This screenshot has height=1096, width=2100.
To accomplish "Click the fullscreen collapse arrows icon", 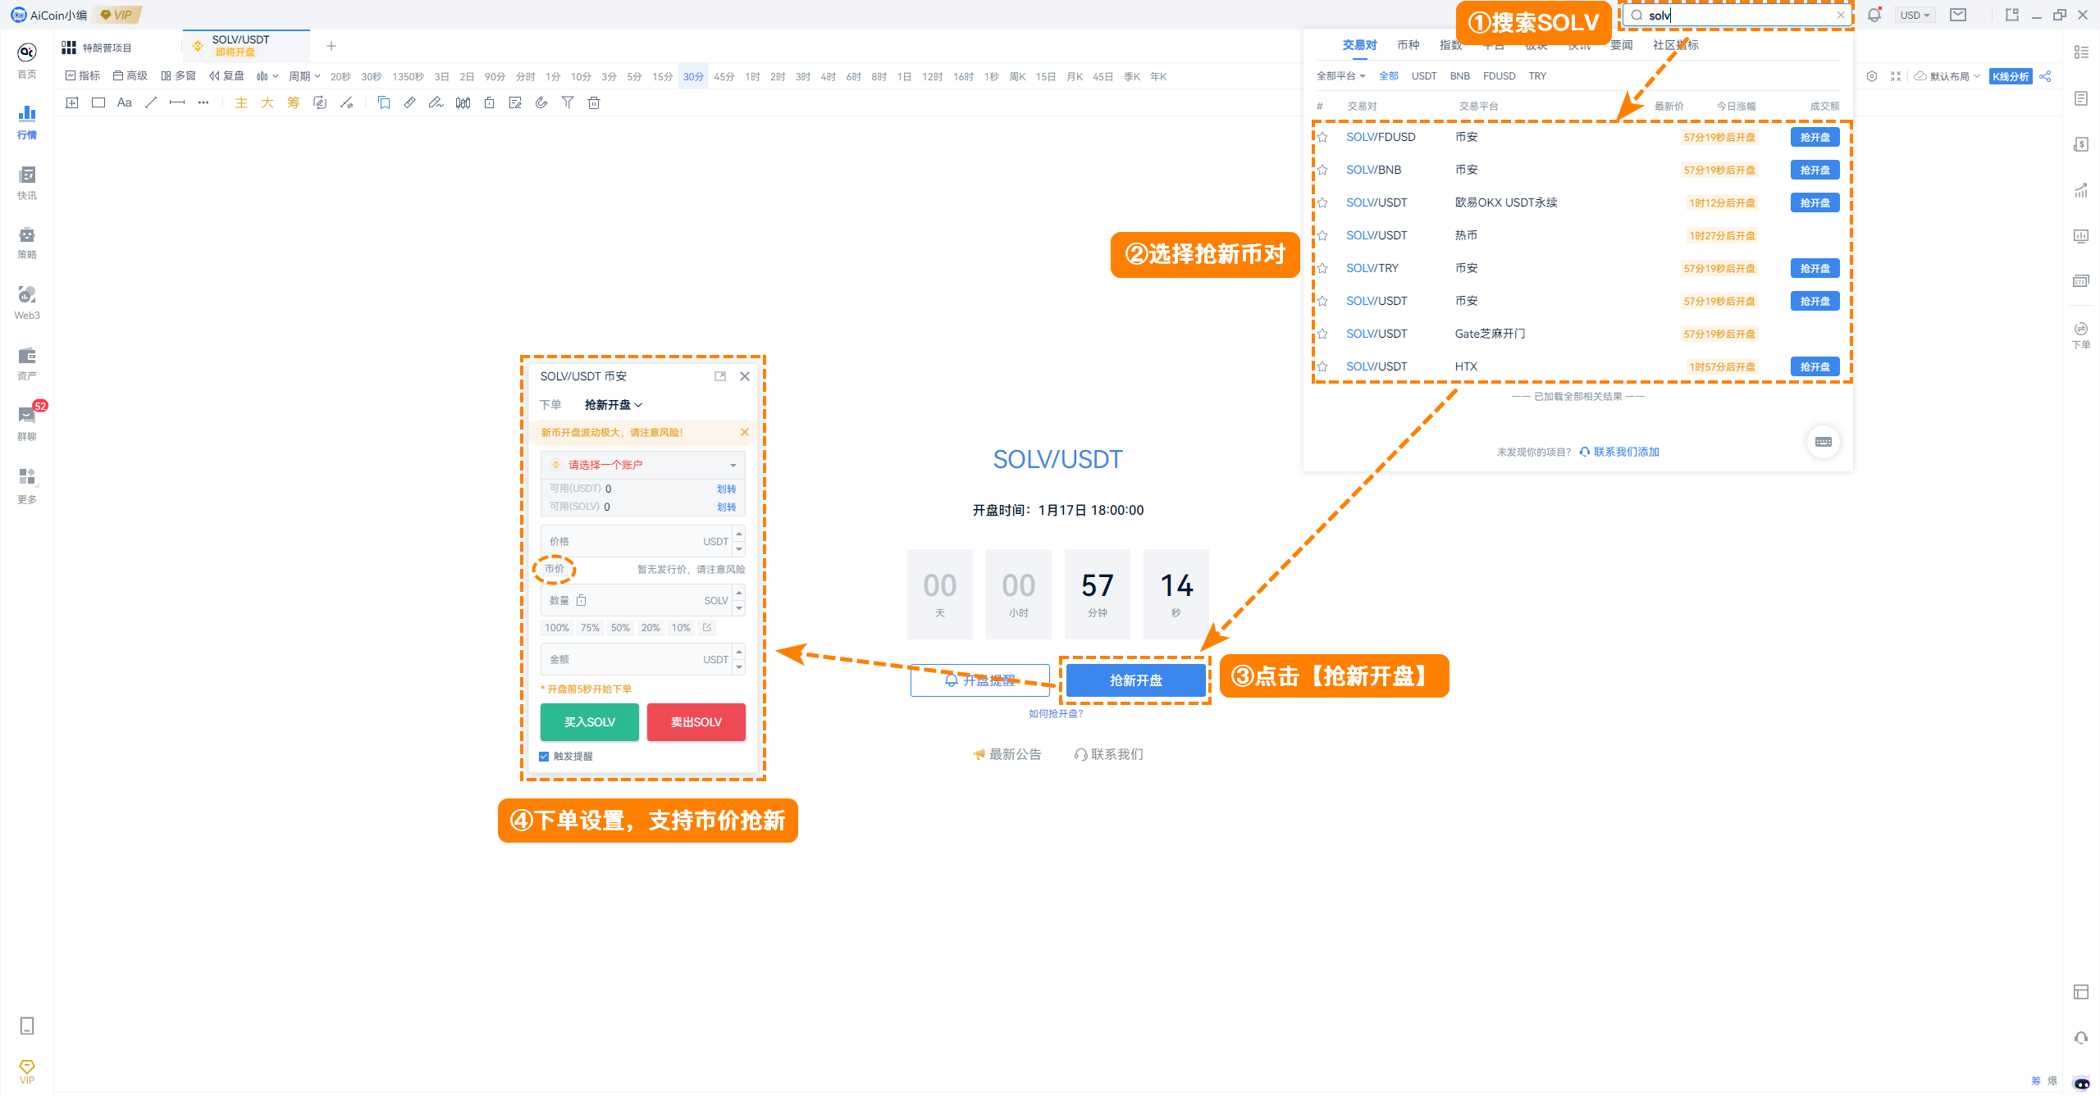I will point(1896,76).
